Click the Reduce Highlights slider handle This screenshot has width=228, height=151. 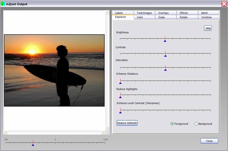[x=120, y=97]
